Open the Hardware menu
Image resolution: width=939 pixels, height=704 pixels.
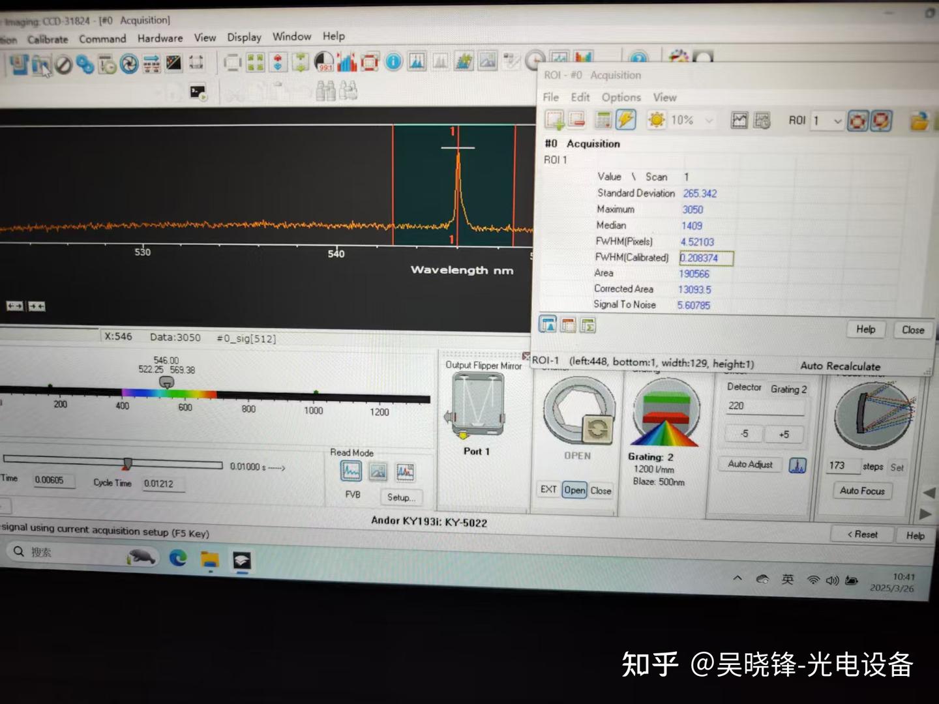coord(160,38)
